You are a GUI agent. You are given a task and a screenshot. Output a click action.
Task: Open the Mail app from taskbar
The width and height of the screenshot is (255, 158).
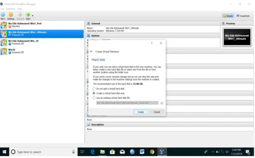point(122,152)
